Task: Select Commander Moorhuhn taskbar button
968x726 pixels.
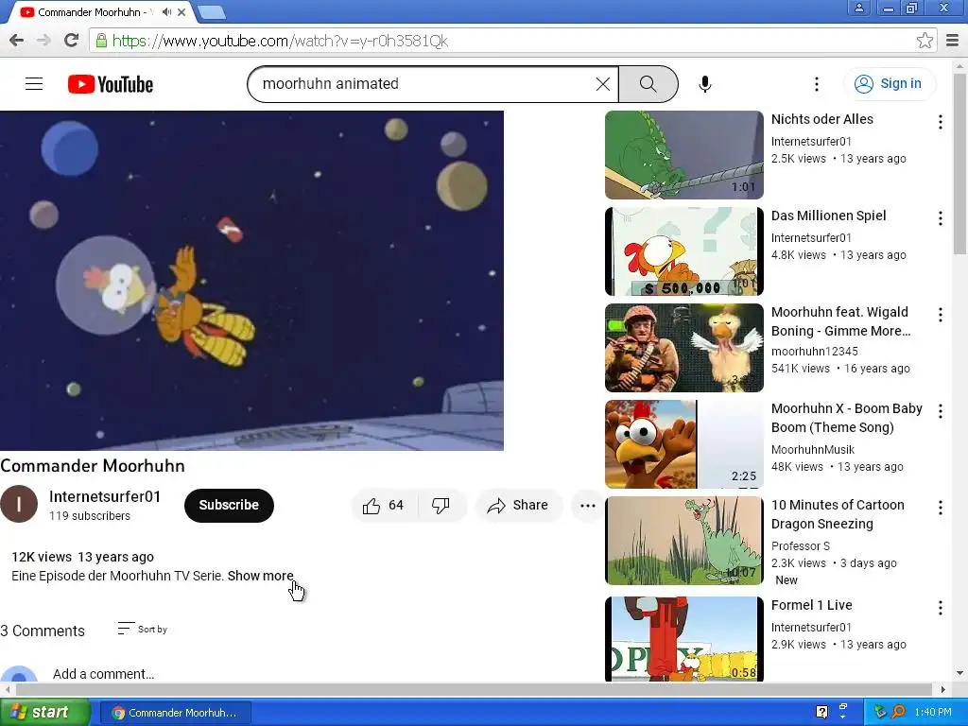Action: (175, 713)
